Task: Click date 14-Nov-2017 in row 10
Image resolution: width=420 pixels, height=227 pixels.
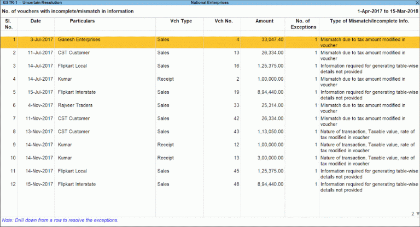Action: 39,158
